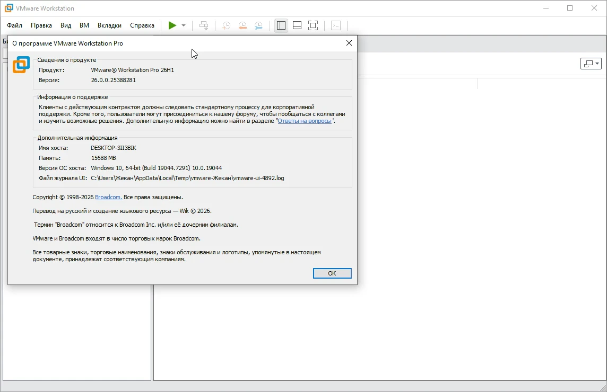
Task: Open the Вид menu
Action: coord(66,25)
